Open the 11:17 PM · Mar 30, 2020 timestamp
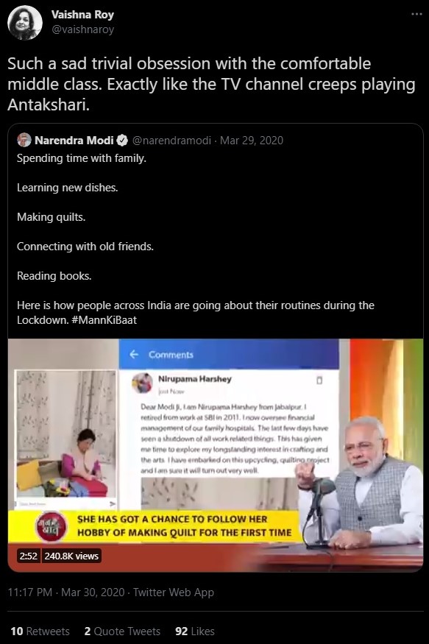 coord(66,592)
